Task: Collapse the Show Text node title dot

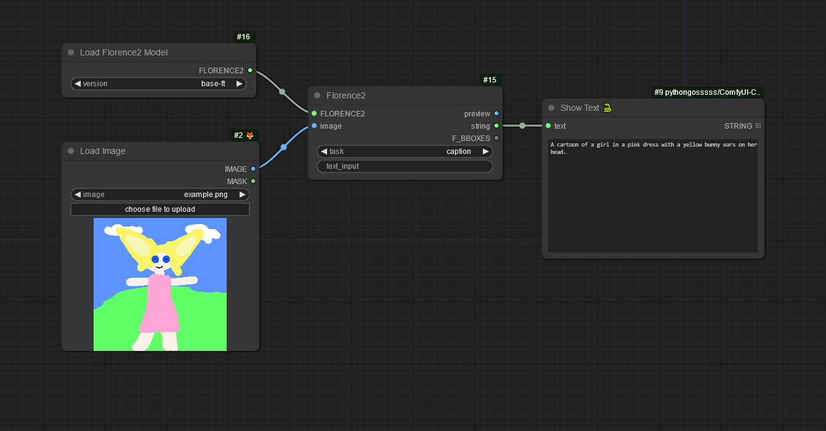Action: (551, 108)
